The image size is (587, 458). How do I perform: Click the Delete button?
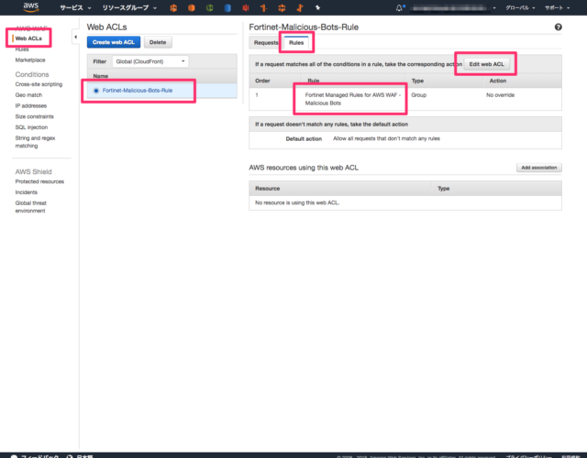[x=158, y=42]
